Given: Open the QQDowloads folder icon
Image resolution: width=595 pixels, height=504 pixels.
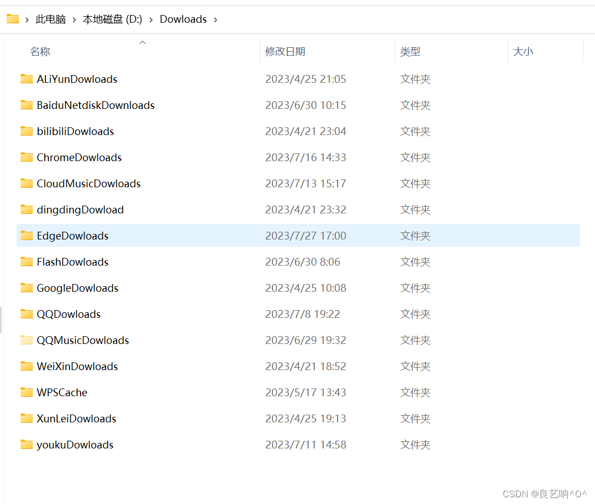Looking at the screenshot, I should pyautogui.click(x=27, y=314).
